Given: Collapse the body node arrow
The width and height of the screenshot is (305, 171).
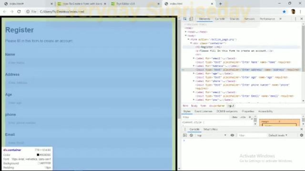Looking at the screenshot, I should coord(186,36).
